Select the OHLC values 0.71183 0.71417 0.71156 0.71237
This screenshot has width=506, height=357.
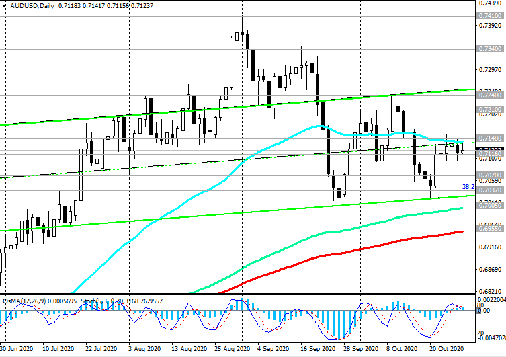pyautogui.click(x=106, y=6)
